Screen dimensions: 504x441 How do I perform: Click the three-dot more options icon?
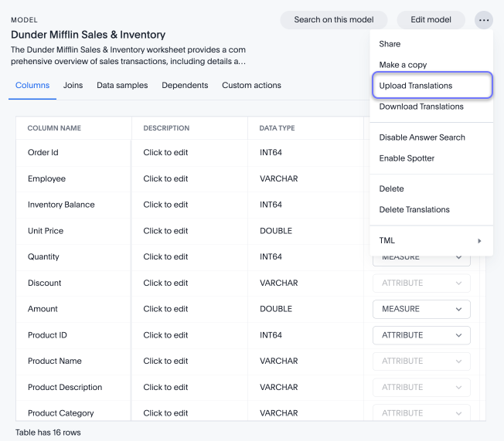[x=484, y=19]
